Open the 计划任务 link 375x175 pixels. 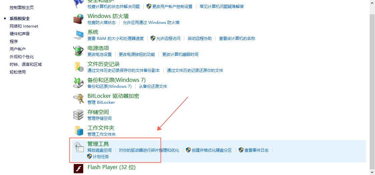point(101,157)
